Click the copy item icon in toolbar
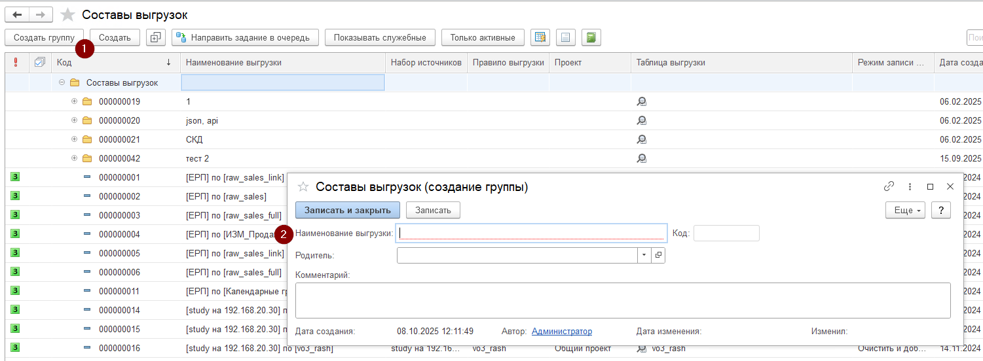This screenshot has height=361, width=983. (155, 37)
